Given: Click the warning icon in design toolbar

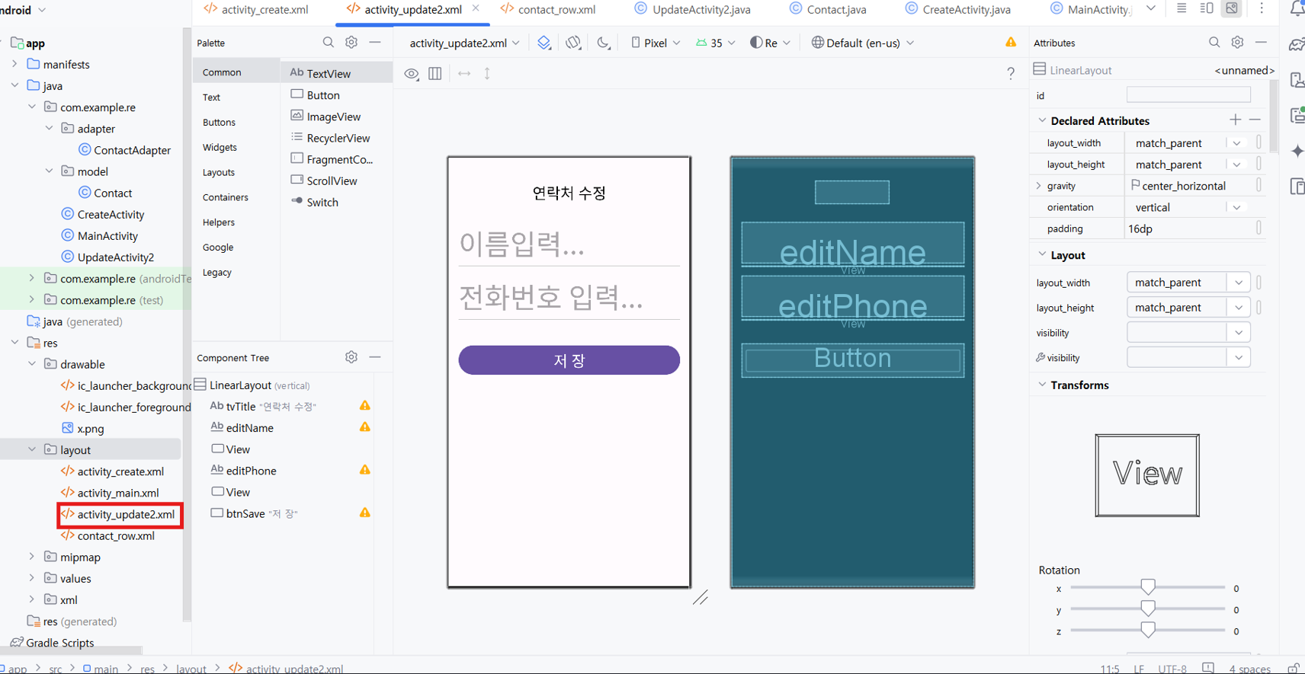Looking at the screenshot, I should (x=1011, y=43).
